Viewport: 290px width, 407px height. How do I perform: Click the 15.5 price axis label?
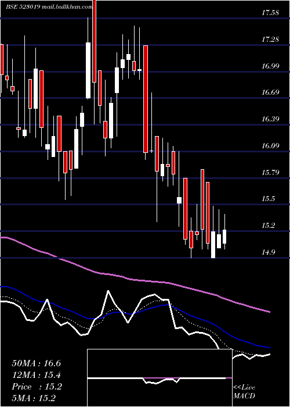pos(268,199)
